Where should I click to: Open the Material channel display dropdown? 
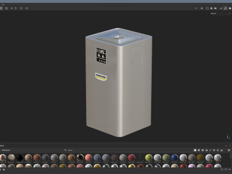[220, 14]
